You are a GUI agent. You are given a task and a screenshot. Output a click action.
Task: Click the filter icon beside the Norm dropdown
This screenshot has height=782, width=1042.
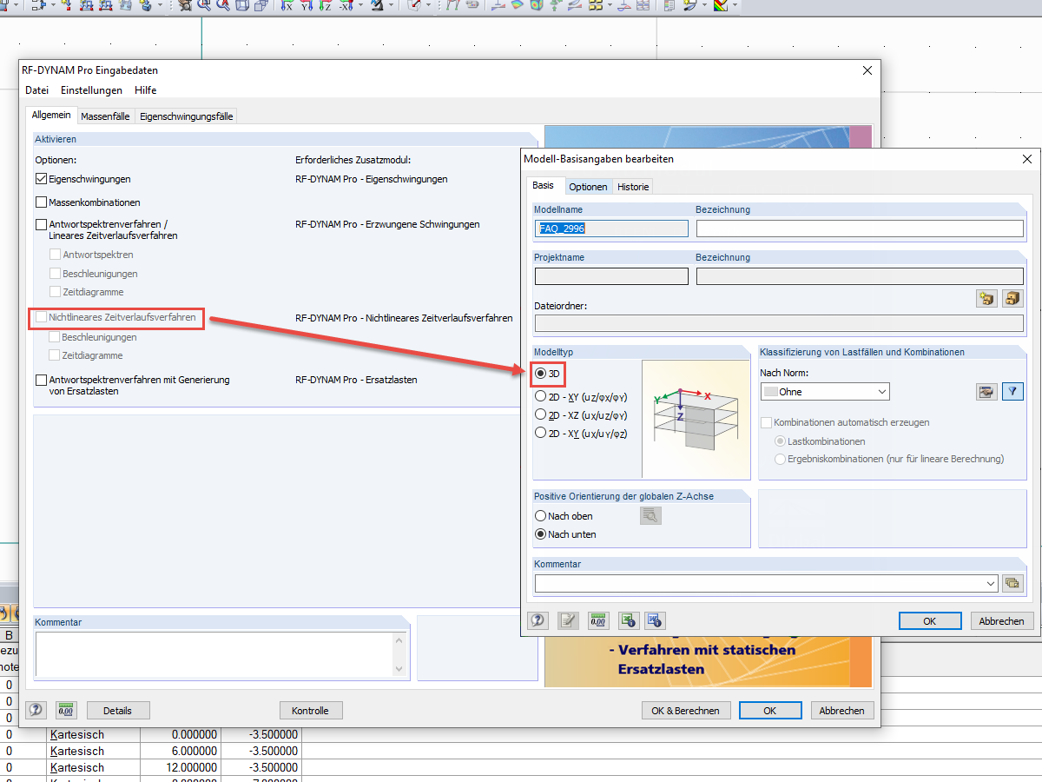pyautogui.click(x=1012, y=391)
